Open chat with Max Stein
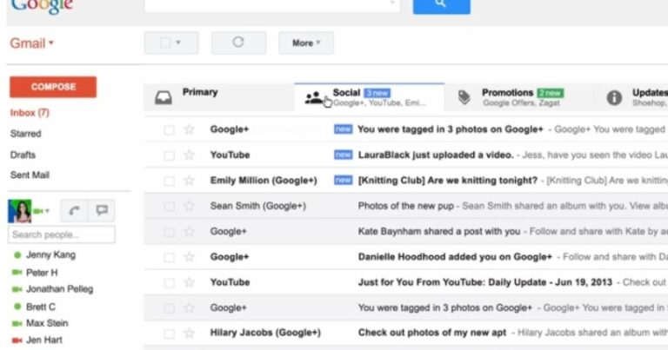 point(47,323)
